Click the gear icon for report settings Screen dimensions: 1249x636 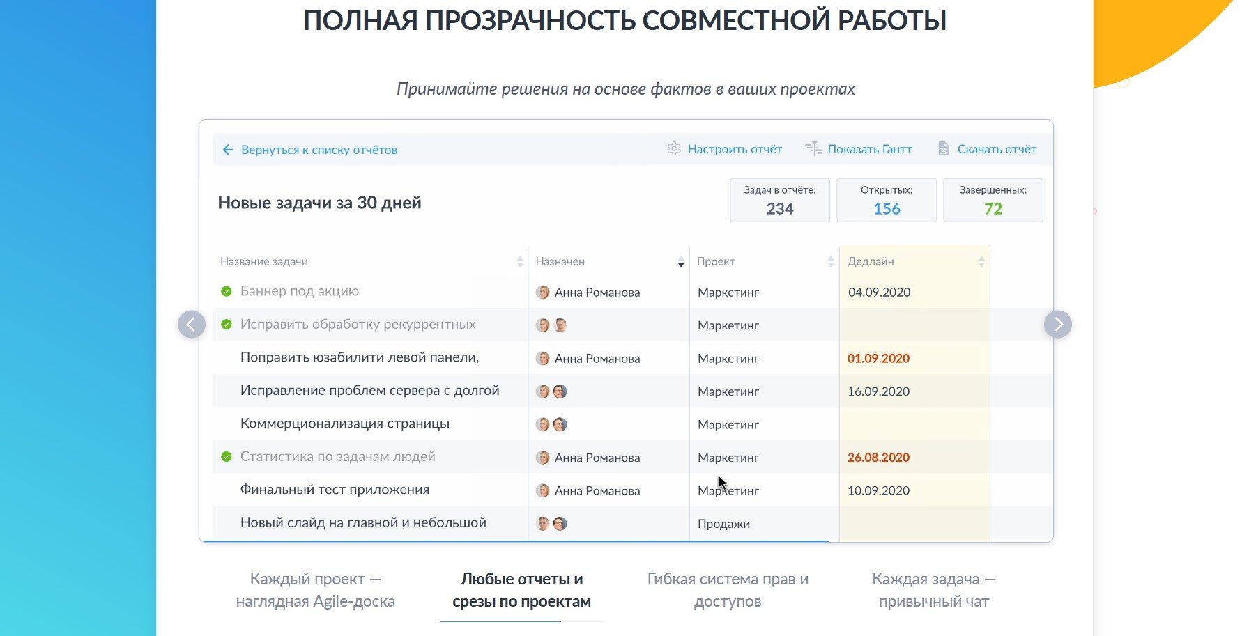(673, 149)
